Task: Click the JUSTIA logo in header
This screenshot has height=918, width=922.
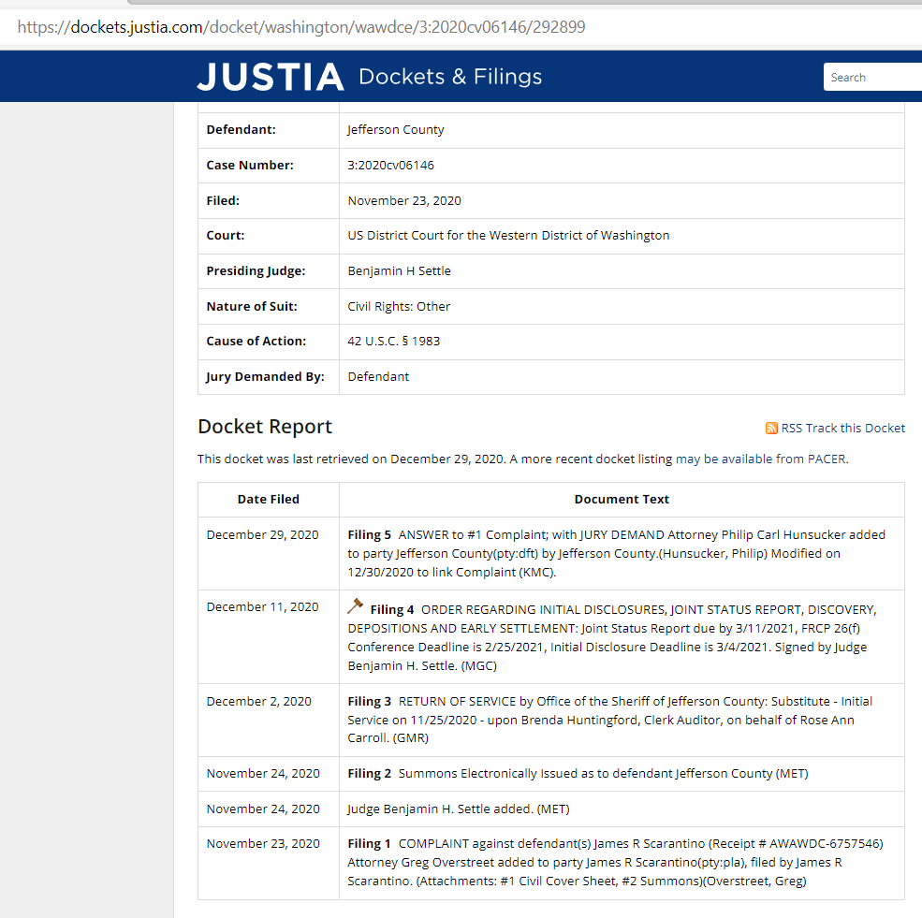Action: (x=270, y=77)
